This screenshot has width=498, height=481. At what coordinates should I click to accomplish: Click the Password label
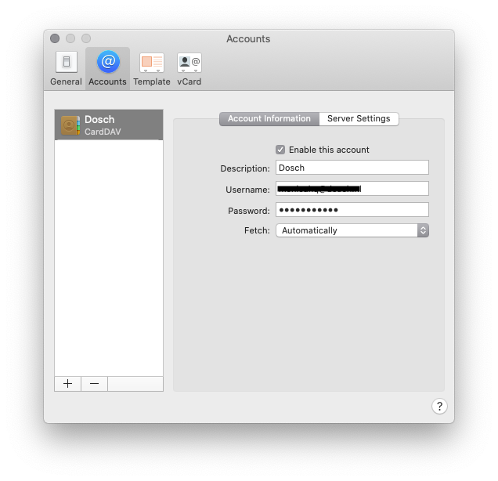[x=249, y=211]
